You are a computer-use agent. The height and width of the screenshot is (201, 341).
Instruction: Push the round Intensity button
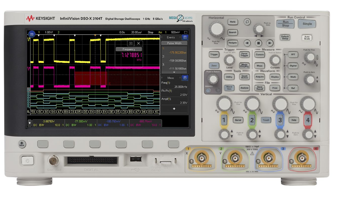tap(208, 90)
